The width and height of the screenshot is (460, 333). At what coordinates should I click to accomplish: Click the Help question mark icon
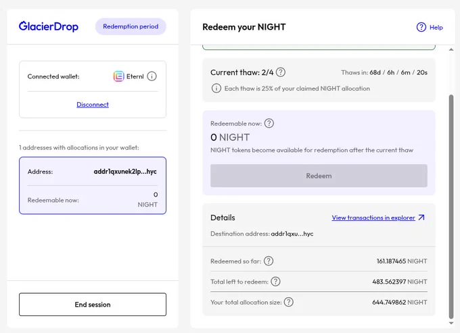pos(421,27)
